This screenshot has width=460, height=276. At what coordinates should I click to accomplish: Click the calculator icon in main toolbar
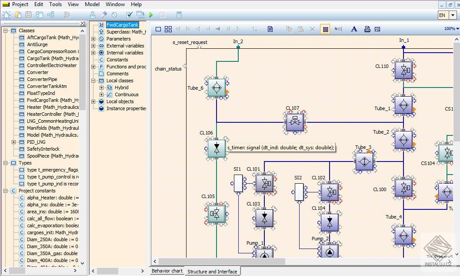(x=179, y=15)
